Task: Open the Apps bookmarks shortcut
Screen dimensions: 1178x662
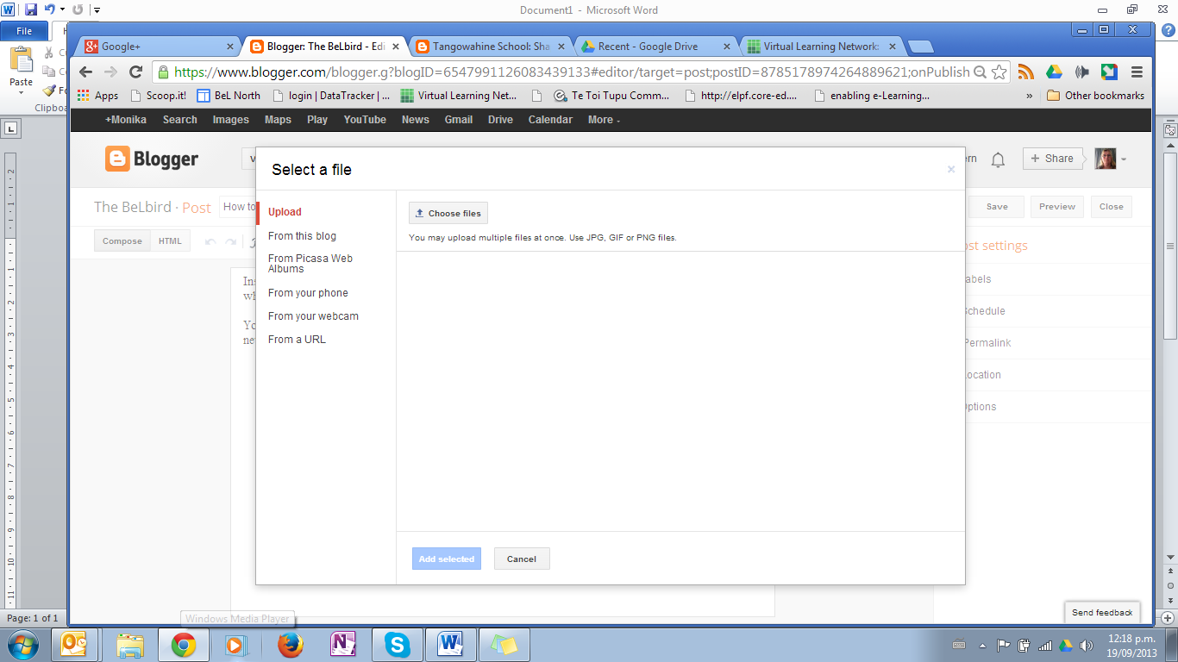Action: pyautogui.click(x=97, y=96)
